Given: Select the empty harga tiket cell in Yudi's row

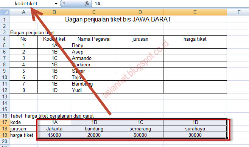Looking at the screenshot, I should [x=195, y=90].
